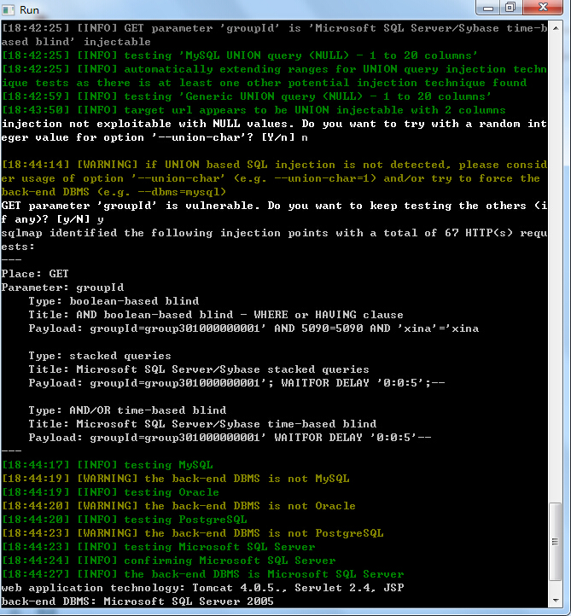Click '[18:44:17] [INFO] testing MySQL' line

click(x=108, y=465)
